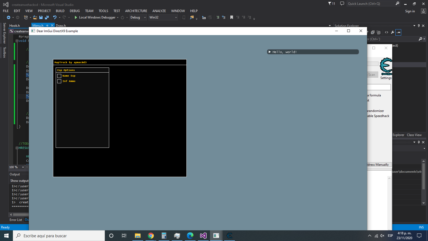Click the MapTruck by apmac0d3 title bar
The height and width of the screenshot is (241, 428).
point(120,62)
